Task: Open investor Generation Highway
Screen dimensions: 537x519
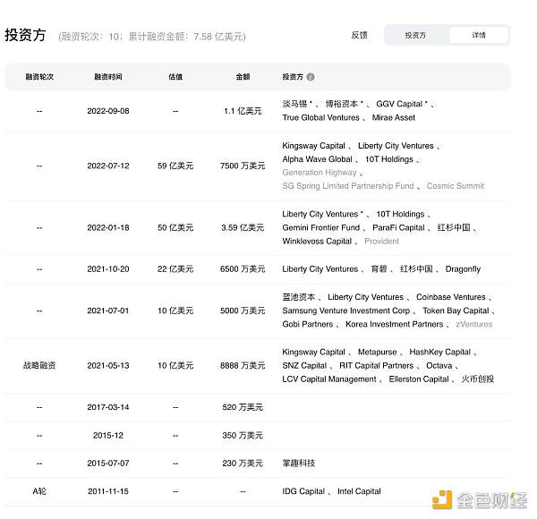Action: (x=320, y=173)
